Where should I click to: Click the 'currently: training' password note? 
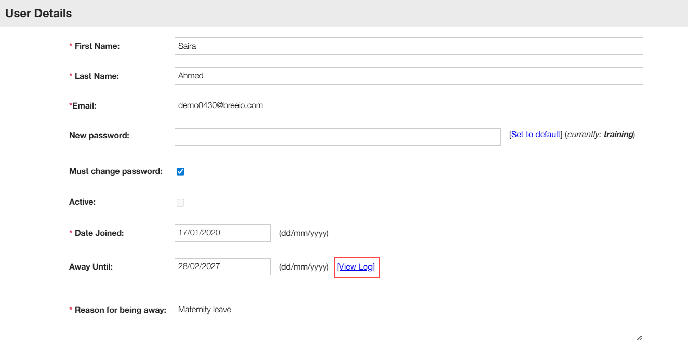point(601,135)
